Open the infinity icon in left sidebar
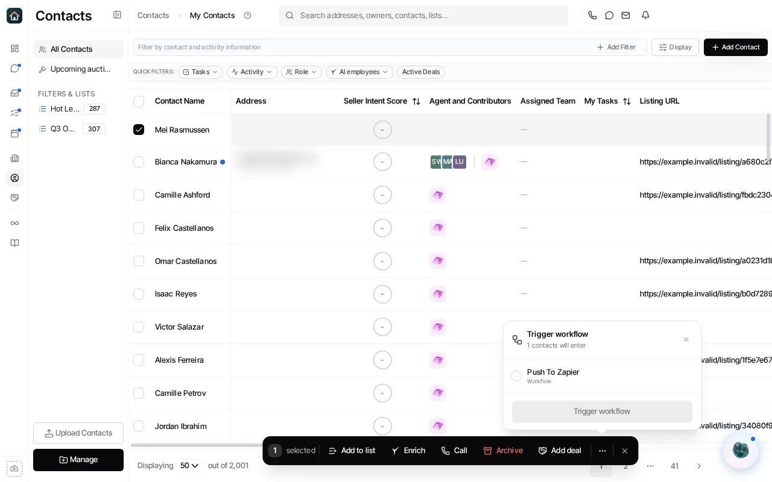 [x=14, y=223]
